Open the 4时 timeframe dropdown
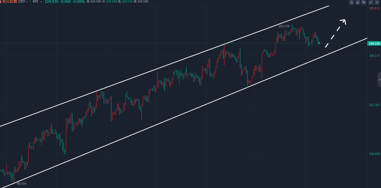This screenshot has width=381, height=188. (37, 2)
